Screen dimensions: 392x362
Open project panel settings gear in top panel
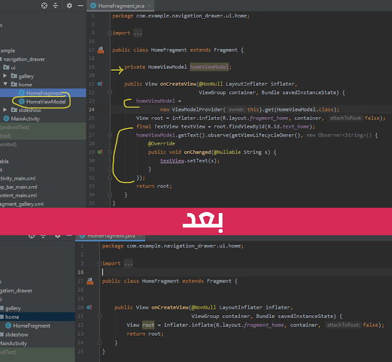(x=69, y=6)
